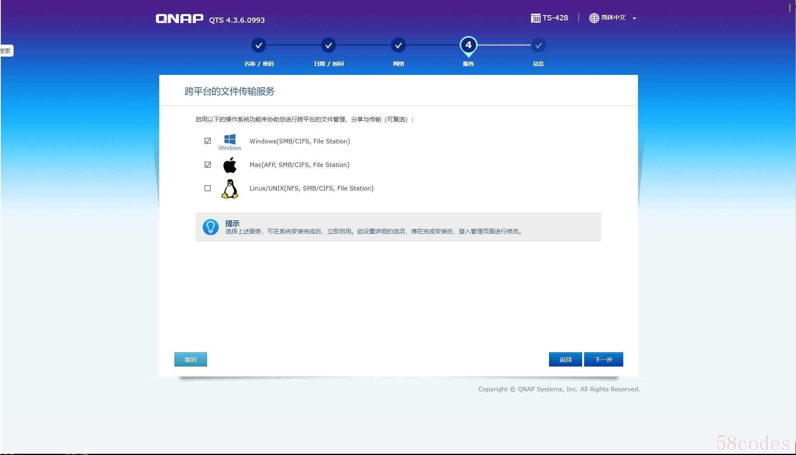The width and height of the screenshot is (796, 455).
Task: Click the 下一步 next button
Action: [603, 359]
